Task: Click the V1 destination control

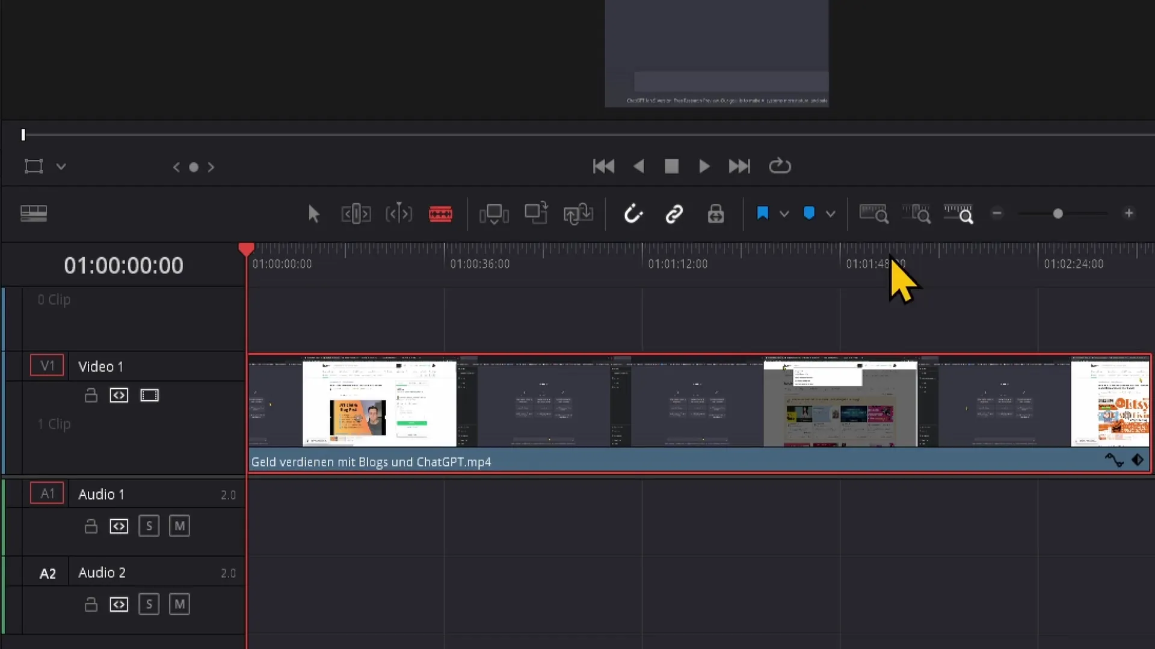Action: (x=47, y=366)
